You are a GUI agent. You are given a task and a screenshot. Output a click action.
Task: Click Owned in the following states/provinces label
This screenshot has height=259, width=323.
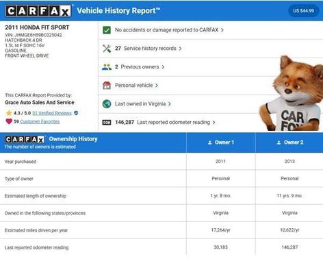[x=45, y=213]
